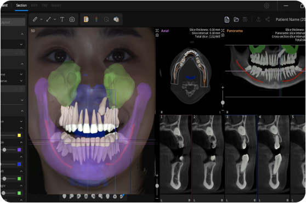Select the front-facing skull view preset
The image size is (306, 203).
point(86,196)
